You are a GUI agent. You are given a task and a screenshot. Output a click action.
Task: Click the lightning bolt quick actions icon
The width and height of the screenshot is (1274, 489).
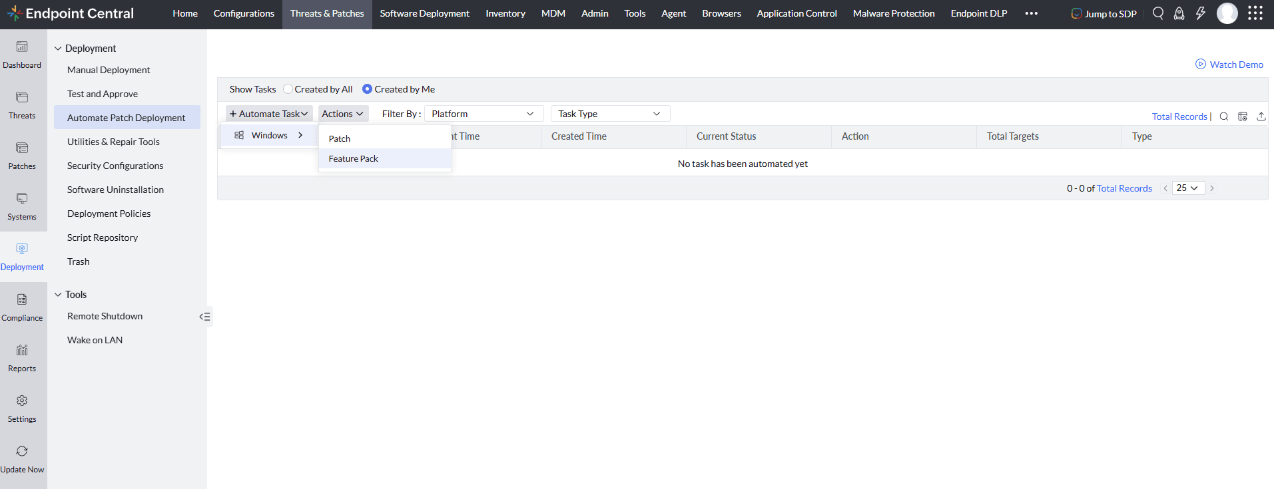[x=1201, y=13]
